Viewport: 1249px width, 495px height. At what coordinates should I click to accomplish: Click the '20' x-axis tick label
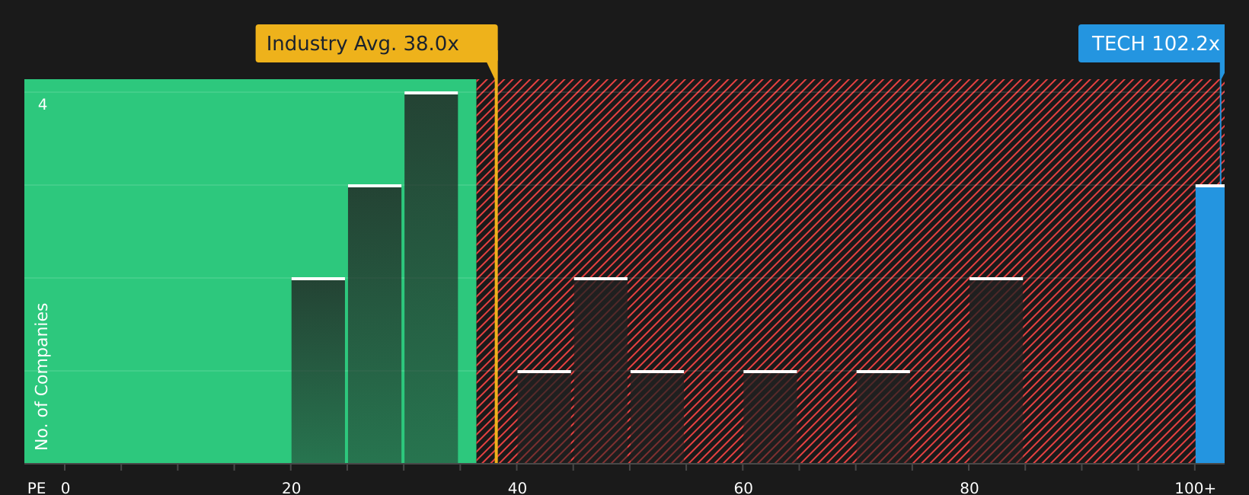click(x=292, y=488)
